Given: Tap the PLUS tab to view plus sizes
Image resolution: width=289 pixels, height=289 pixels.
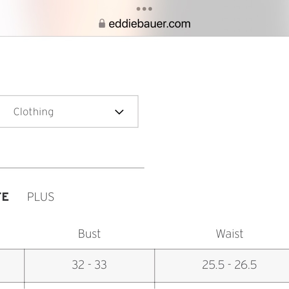Looking at the screenshot, I should coord(41,197).
